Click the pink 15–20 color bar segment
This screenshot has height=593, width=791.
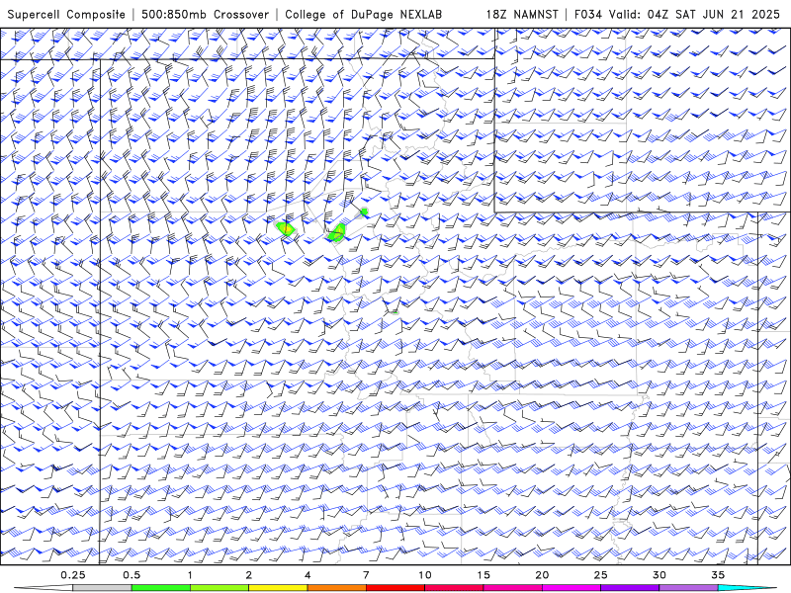[x=512, y=588]
